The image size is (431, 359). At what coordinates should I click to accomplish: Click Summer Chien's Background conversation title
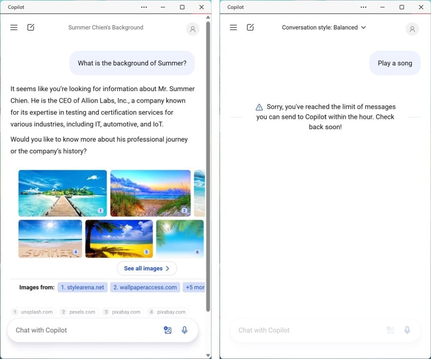click(x=106, y=28)
